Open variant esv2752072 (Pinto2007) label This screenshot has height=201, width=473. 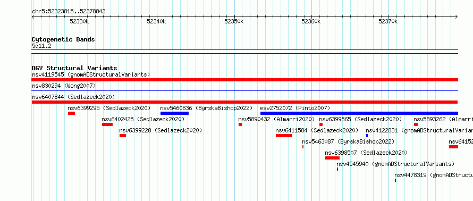point(295,108)
